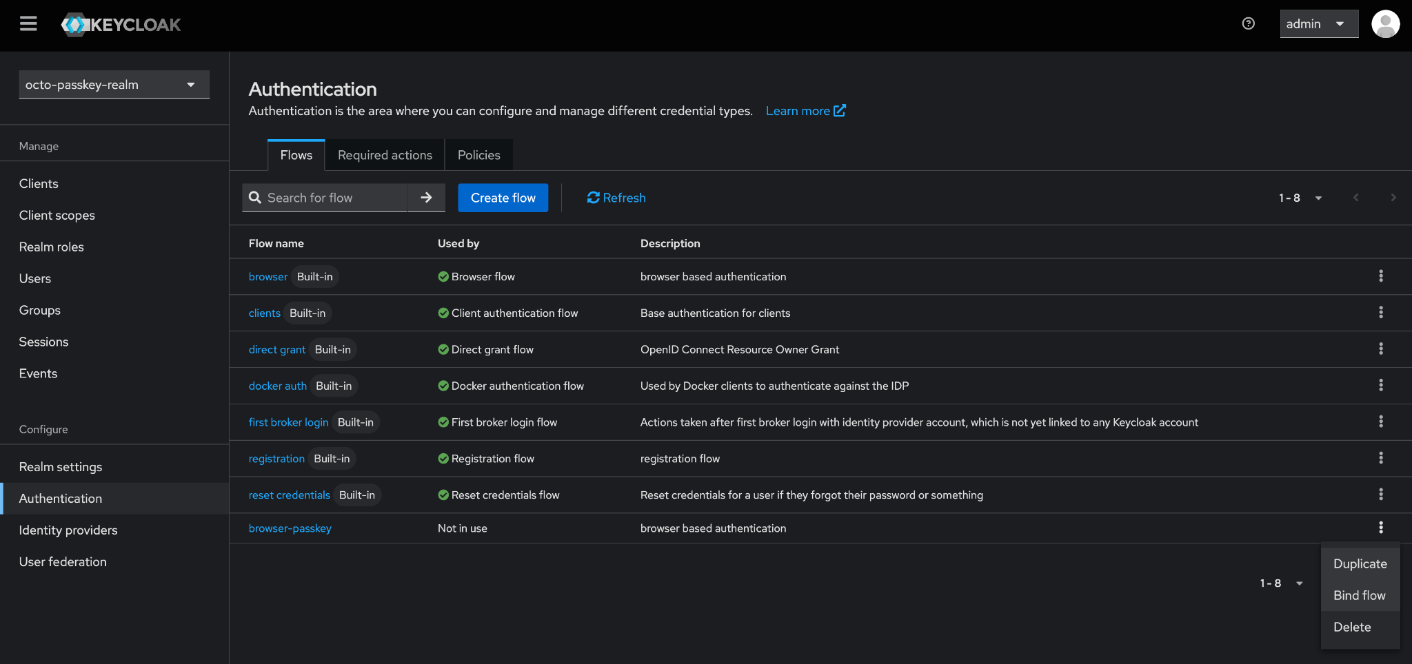Click the user avatar icon

pyautogui.click(x=1385, y=24)
